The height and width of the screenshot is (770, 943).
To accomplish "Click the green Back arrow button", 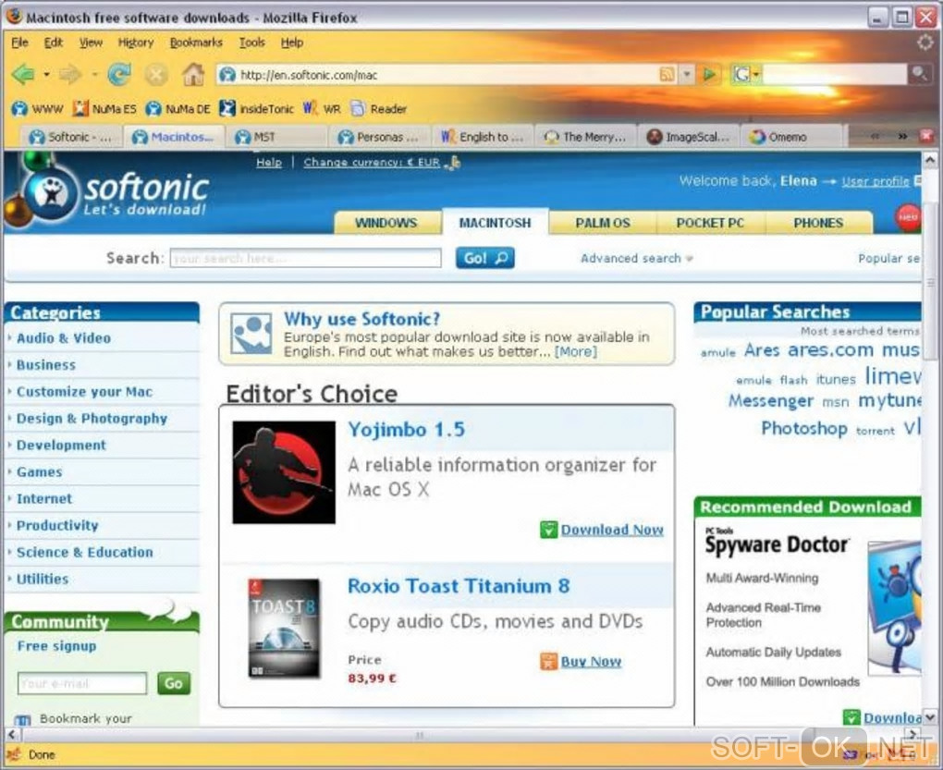I will (x=24, y=75).
